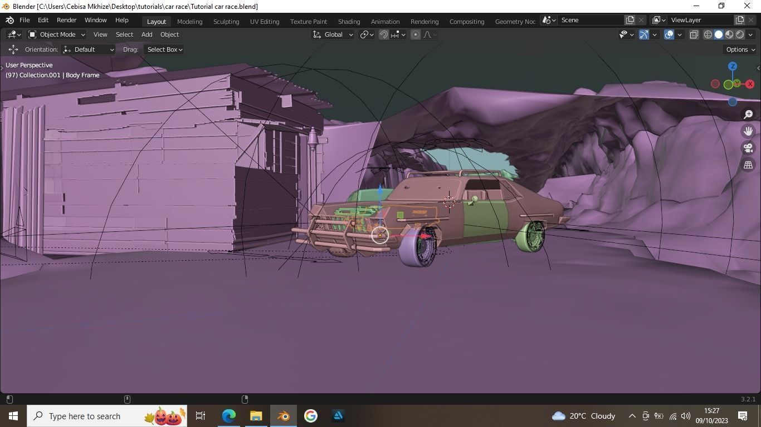
Task: Click the add new scene icon
Action: coord(630,20)
